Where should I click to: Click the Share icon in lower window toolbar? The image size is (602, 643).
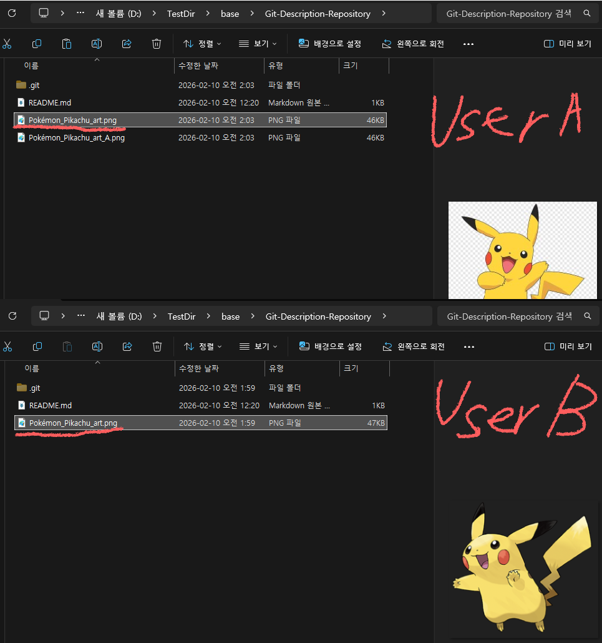[127, 346]
